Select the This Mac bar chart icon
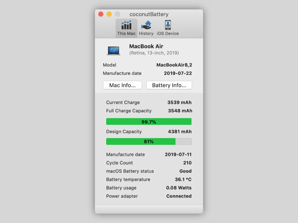This screenshot has width=298, height=223. (126, 25)
